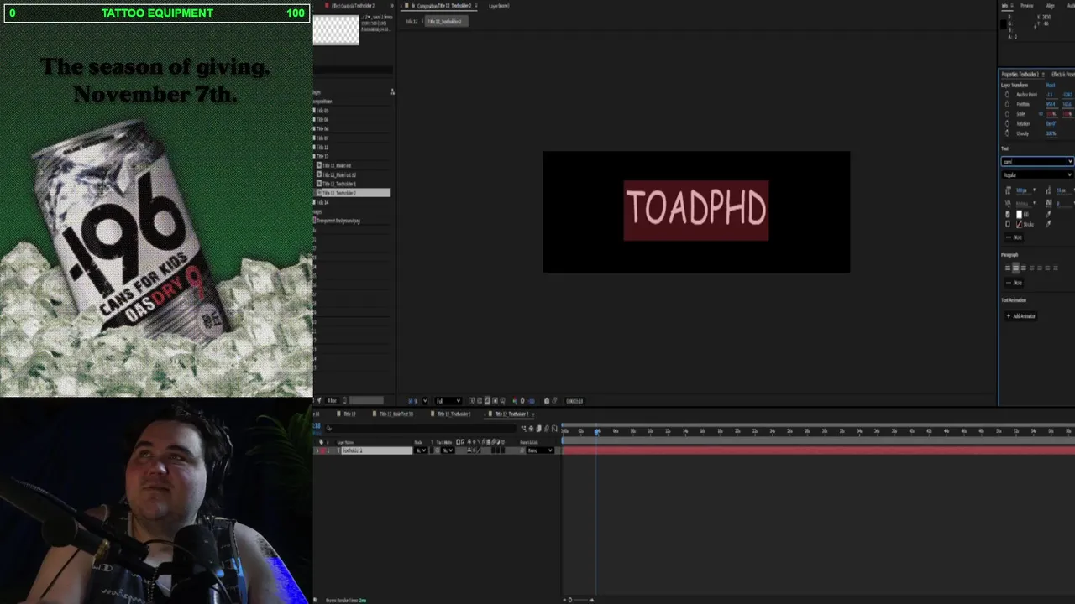Image resolution: width=1075 pixels, height=604 pixels.
Task: Toggle Scale constrain proportions link
Action: pos(1041,113)
